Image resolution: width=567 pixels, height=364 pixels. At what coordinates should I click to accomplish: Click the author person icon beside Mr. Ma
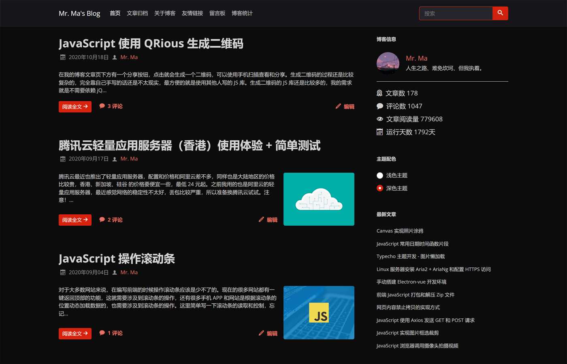[x=114, y=57]
